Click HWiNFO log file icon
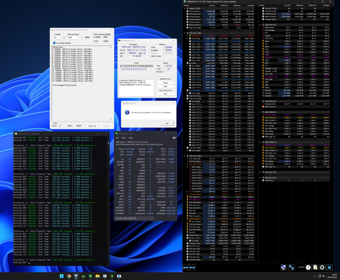340x280 pixels. (315, 267)
